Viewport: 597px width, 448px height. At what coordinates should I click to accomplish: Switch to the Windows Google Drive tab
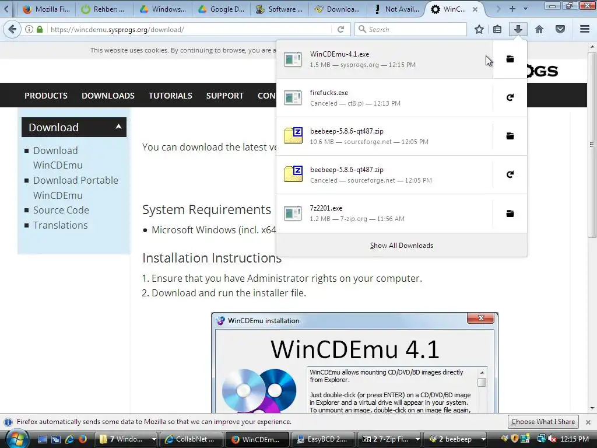pyautogui.click(x=163, y=9)
